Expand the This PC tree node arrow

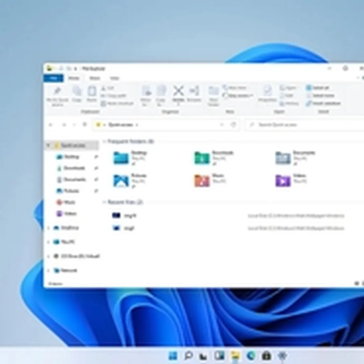coord(48,242)
